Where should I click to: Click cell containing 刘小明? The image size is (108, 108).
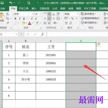coord(26,79)
